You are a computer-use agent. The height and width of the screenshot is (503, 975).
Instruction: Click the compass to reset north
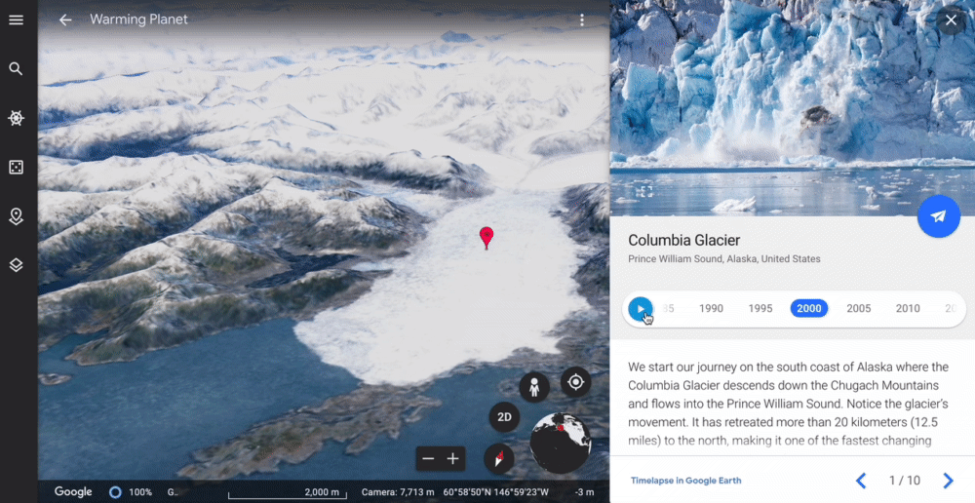(498, 459)
